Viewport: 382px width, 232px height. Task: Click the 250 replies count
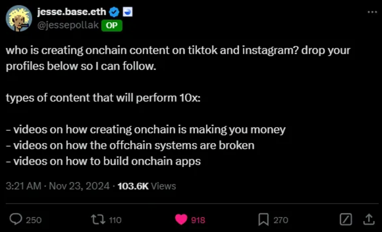tap(34, 220)
